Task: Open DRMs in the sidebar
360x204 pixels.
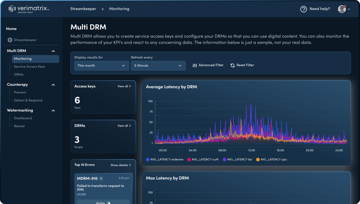Action: pos(19,75)
